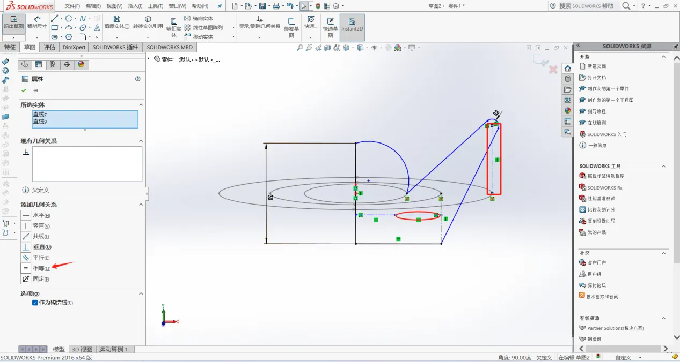680x362 pixels.
Task: Select the Line sketch tool
Action: pyautogui.click(x=55, y=18)
